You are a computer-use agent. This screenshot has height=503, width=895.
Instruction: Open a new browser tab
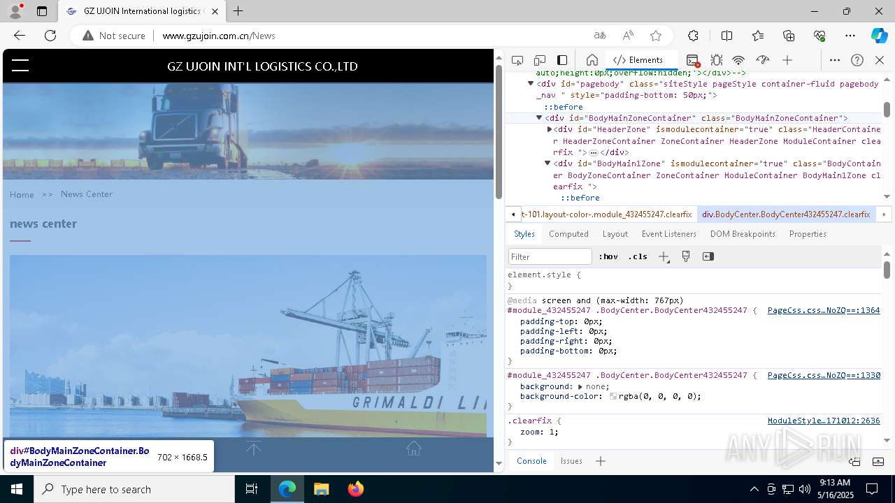pos(238,11)
